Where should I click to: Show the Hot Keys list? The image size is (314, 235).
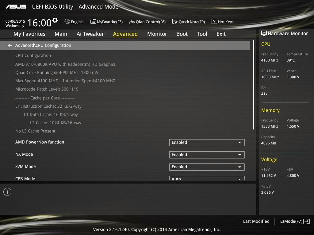[226, 22]
